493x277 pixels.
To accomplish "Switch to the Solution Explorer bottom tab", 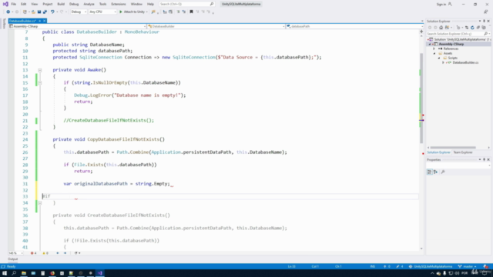I will tap(438, 152).
